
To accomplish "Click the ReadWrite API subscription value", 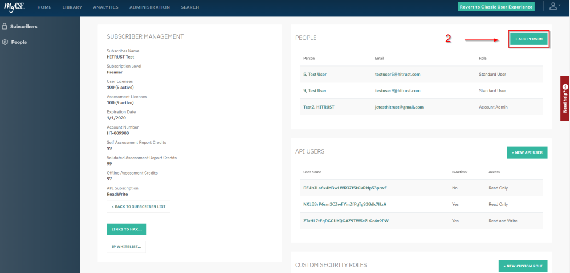I will tap(117, 194).
